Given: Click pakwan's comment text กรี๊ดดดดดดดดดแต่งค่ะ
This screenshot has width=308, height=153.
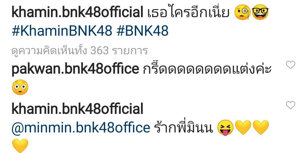Looking at the screenshot, I should pos(207,69).
